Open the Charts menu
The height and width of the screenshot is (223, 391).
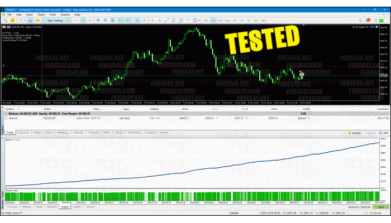tap(42, 14)
